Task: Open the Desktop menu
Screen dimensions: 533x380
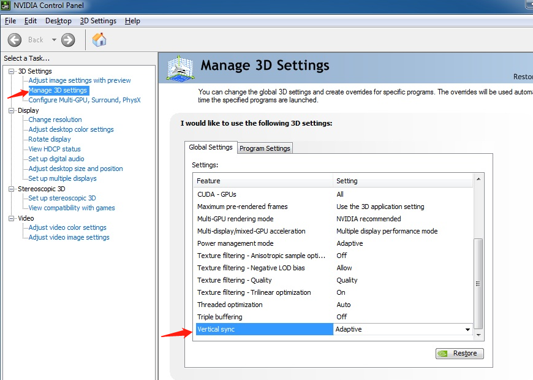Action: [58, 21]
